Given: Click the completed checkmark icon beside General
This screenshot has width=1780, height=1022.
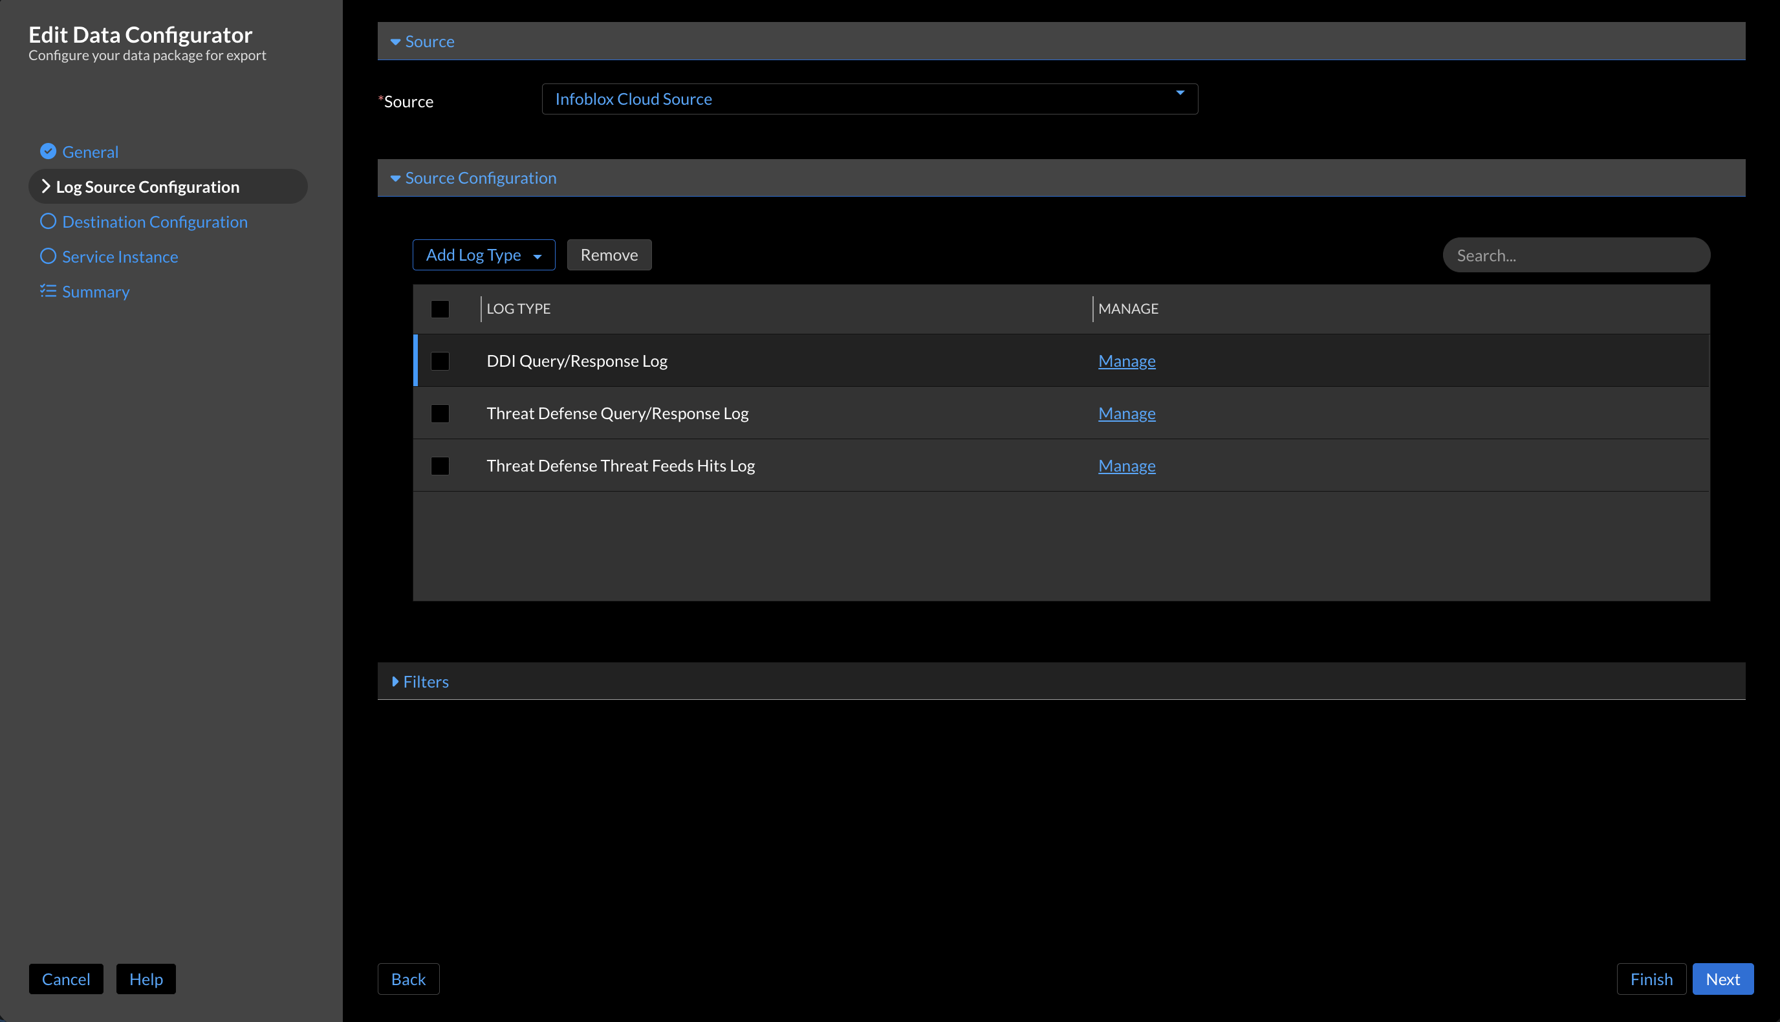Looking at the screenshot, I should pos(48,151).
